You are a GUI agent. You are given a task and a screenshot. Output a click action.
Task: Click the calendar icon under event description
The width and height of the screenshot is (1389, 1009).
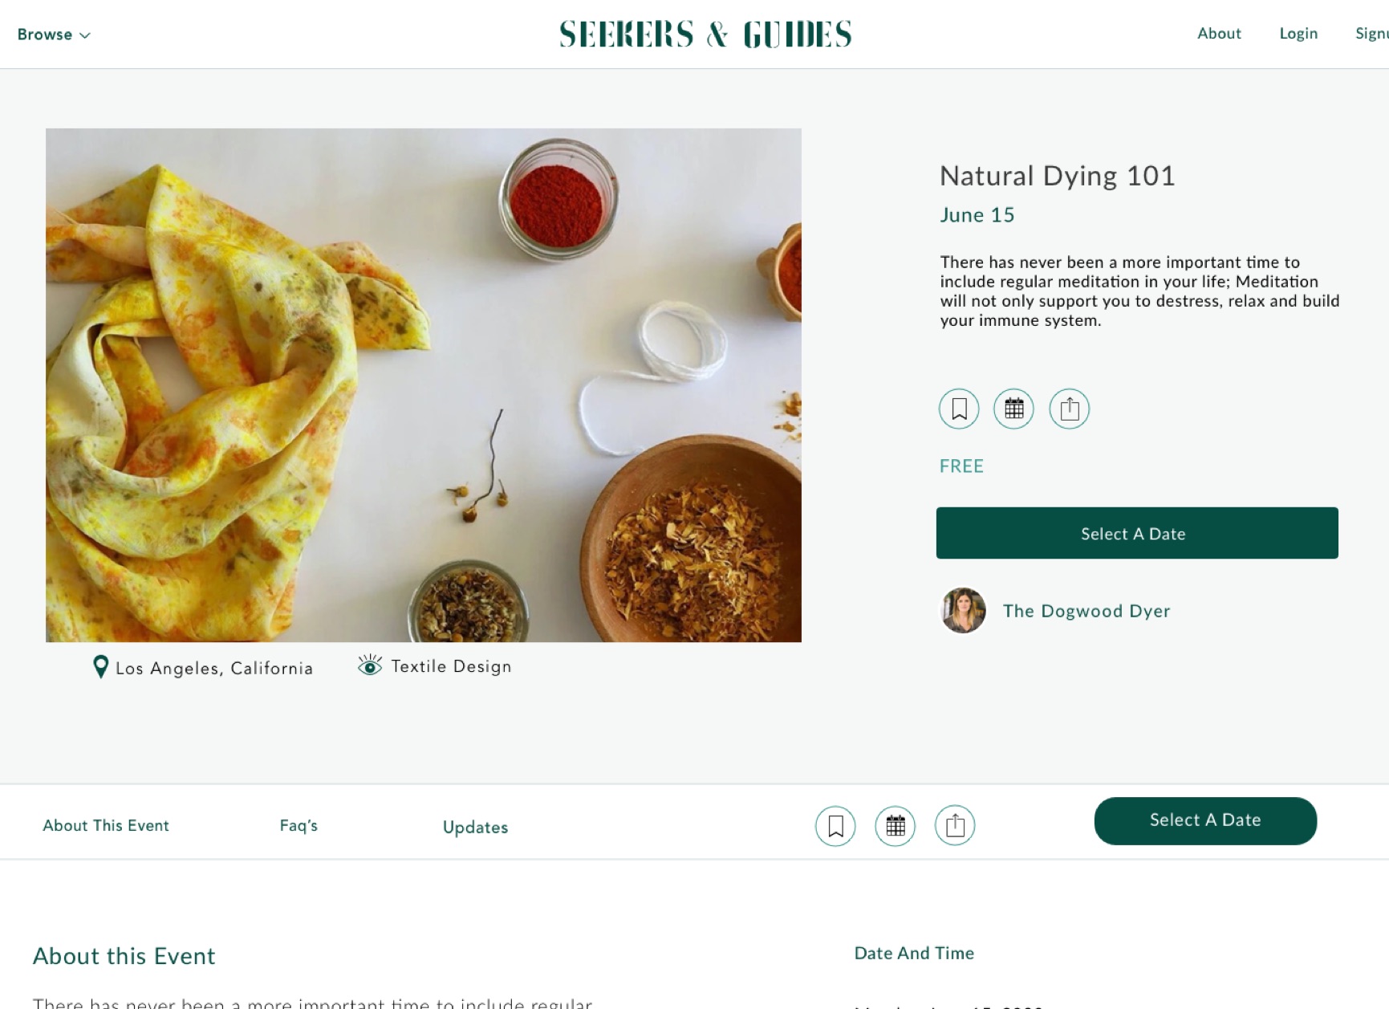click(x=1013, y=409)
